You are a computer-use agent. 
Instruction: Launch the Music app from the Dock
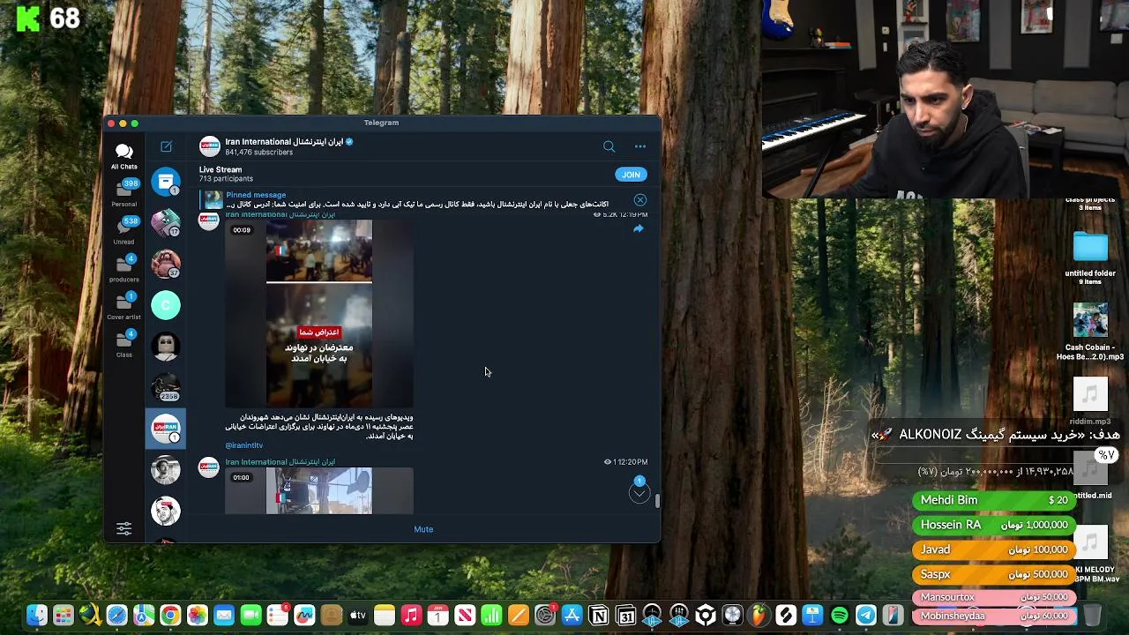[x=411, y=616]
